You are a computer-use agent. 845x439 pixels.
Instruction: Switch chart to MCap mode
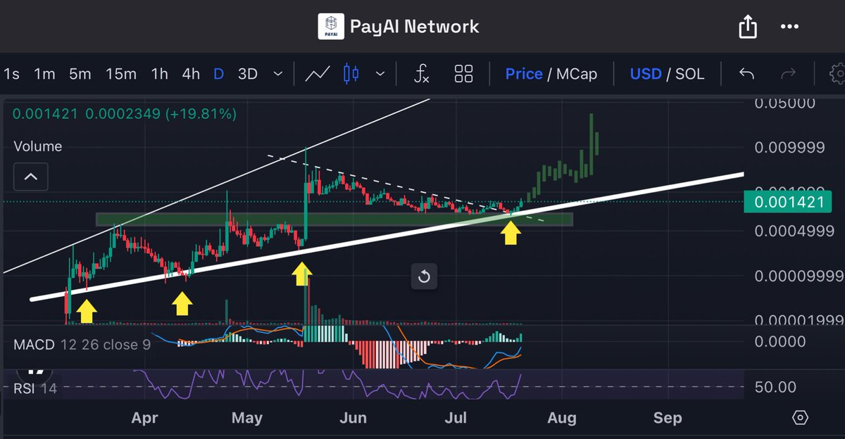pyautogui.click(x=577, y=74)
